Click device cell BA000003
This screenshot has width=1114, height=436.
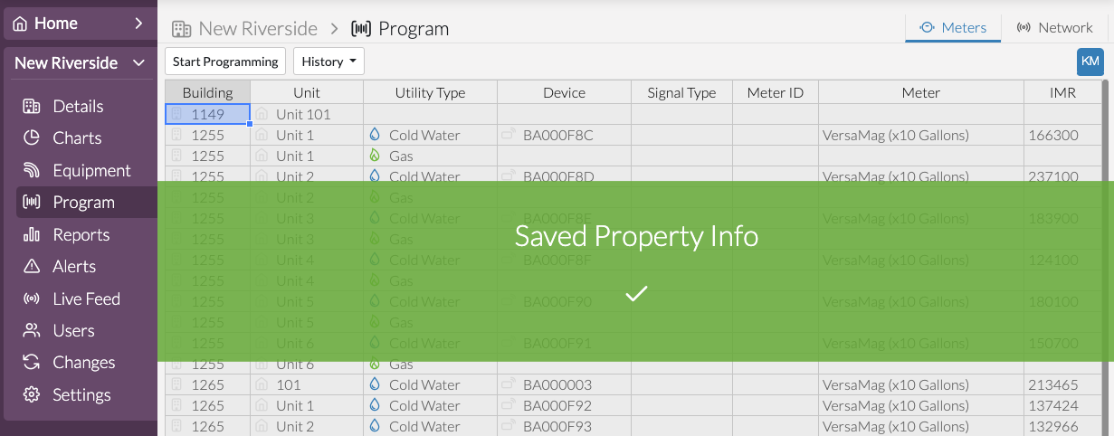(x=564, y=384)
